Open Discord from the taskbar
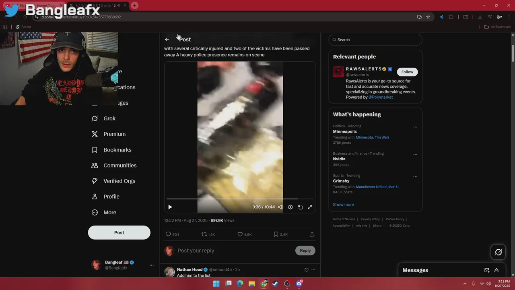 click(x=299, y=284)
